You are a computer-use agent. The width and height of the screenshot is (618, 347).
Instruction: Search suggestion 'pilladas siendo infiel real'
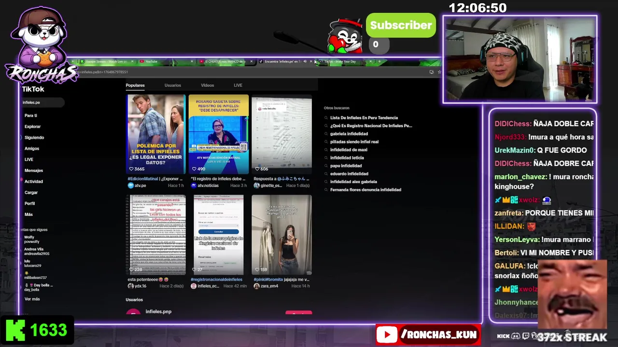(x=354, y=142)
